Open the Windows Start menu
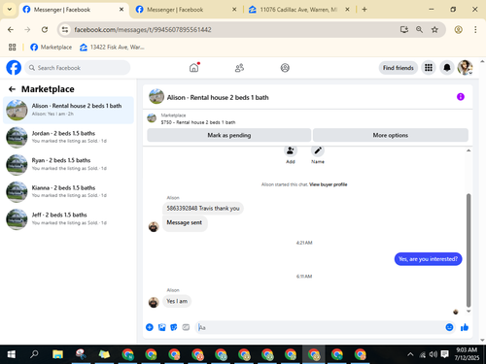Viewport: 486px width, 364px height. 11,354
